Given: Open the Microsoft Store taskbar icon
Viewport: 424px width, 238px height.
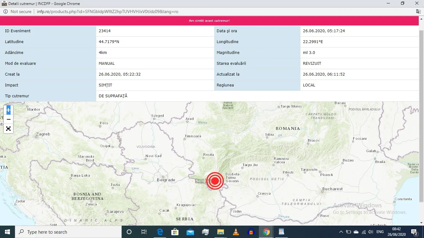Looking at the screenshot, I should click(x=175, y=232).
